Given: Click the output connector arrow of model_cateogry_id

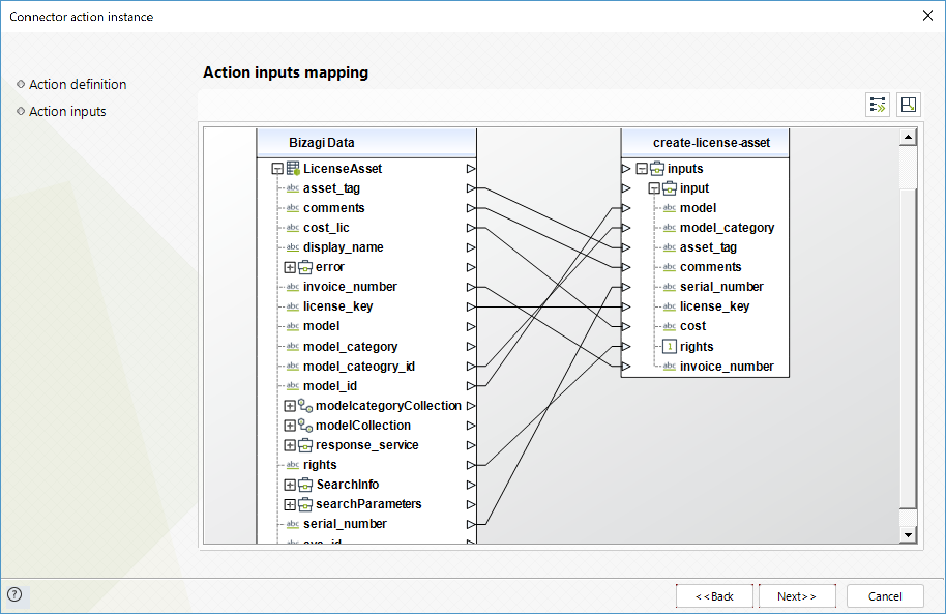Looking at the screenshot, I should (x=471, y=367).
